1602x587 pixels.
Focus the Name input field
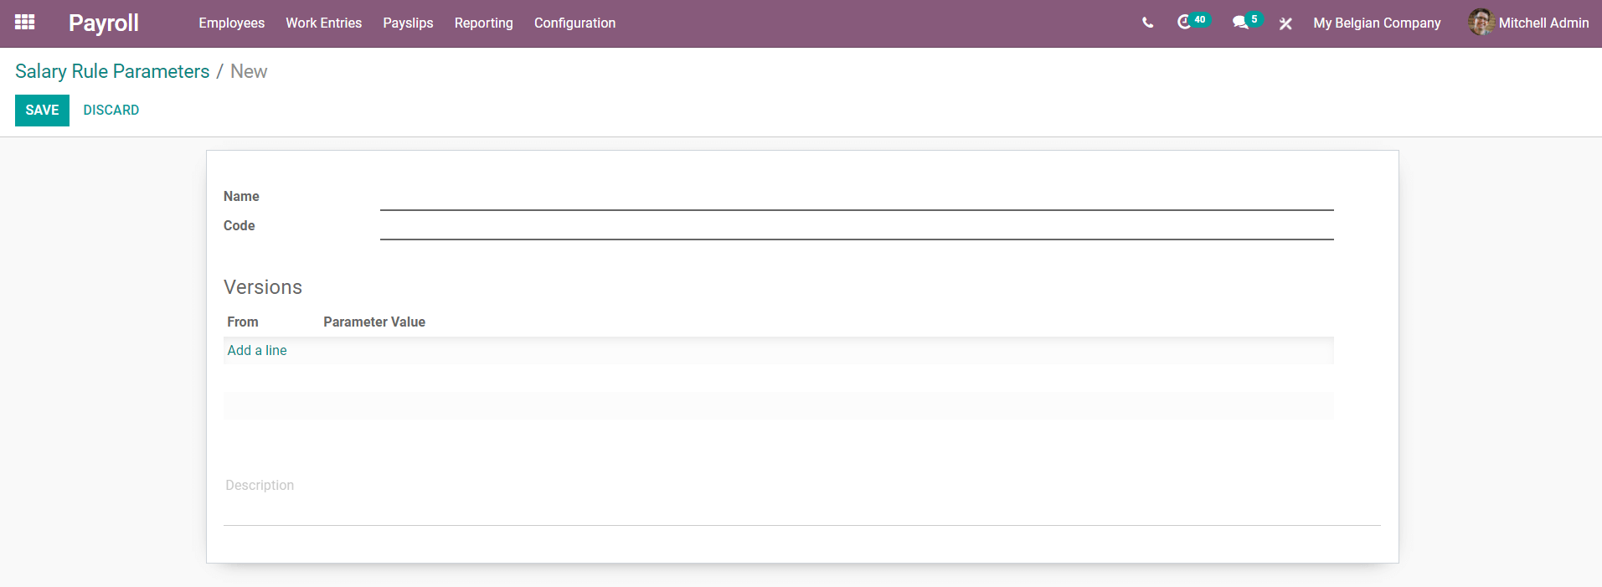857,198
